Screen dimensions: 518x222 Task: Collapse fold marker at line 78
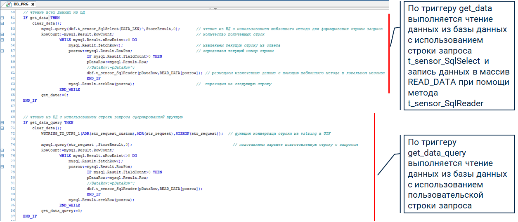click(x=2, y=167)
